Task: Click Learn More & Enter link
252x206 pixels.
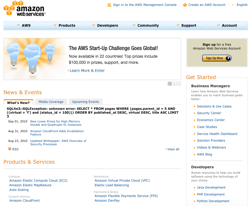Action: point(87,71)
